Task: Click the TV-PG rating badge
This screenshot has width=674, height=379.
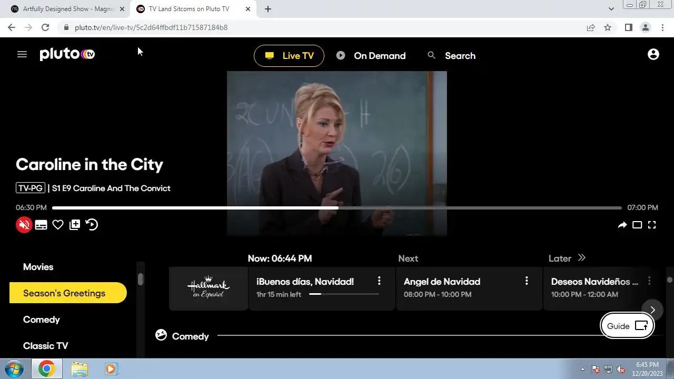Action: tap(31, 188)
